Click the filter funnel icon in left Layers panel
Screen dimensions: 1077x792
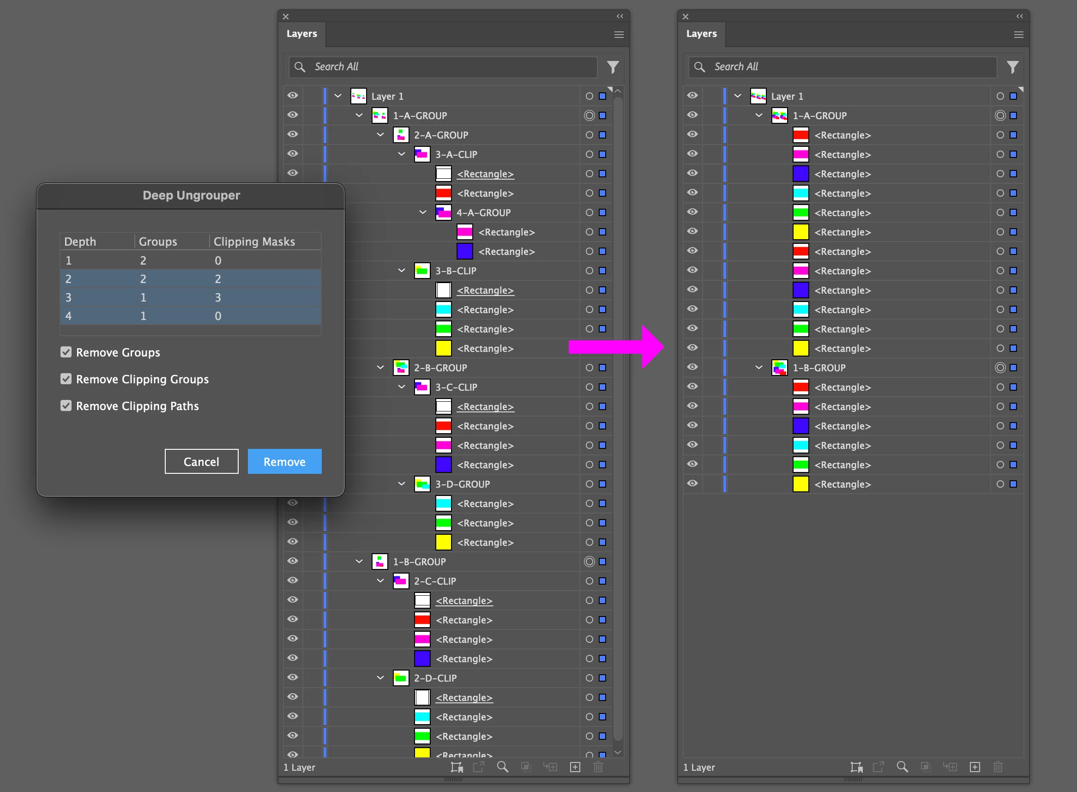coord(613,67)
